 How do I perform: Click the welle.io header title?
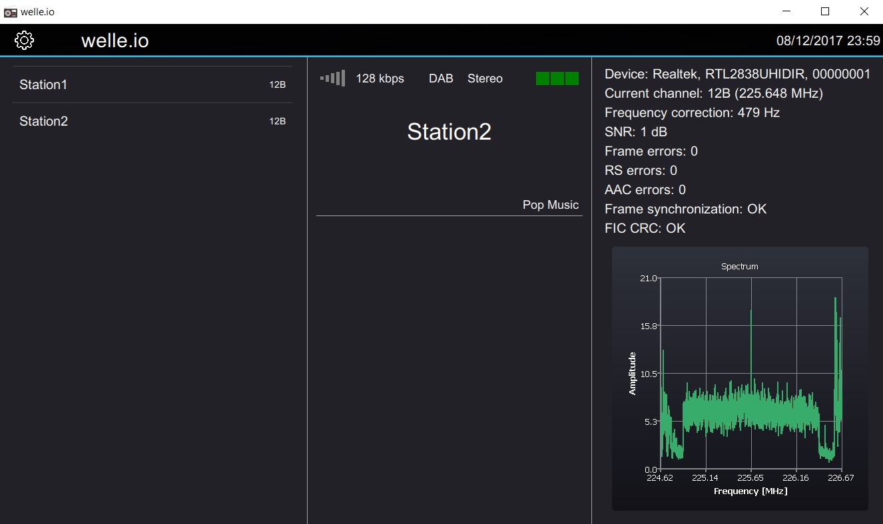pos(115,41)
